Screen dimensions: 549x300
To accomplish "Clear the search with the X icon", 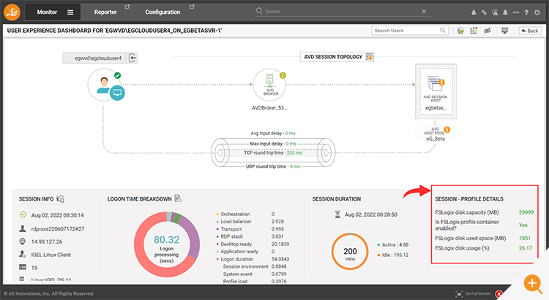I will point(424,11).
